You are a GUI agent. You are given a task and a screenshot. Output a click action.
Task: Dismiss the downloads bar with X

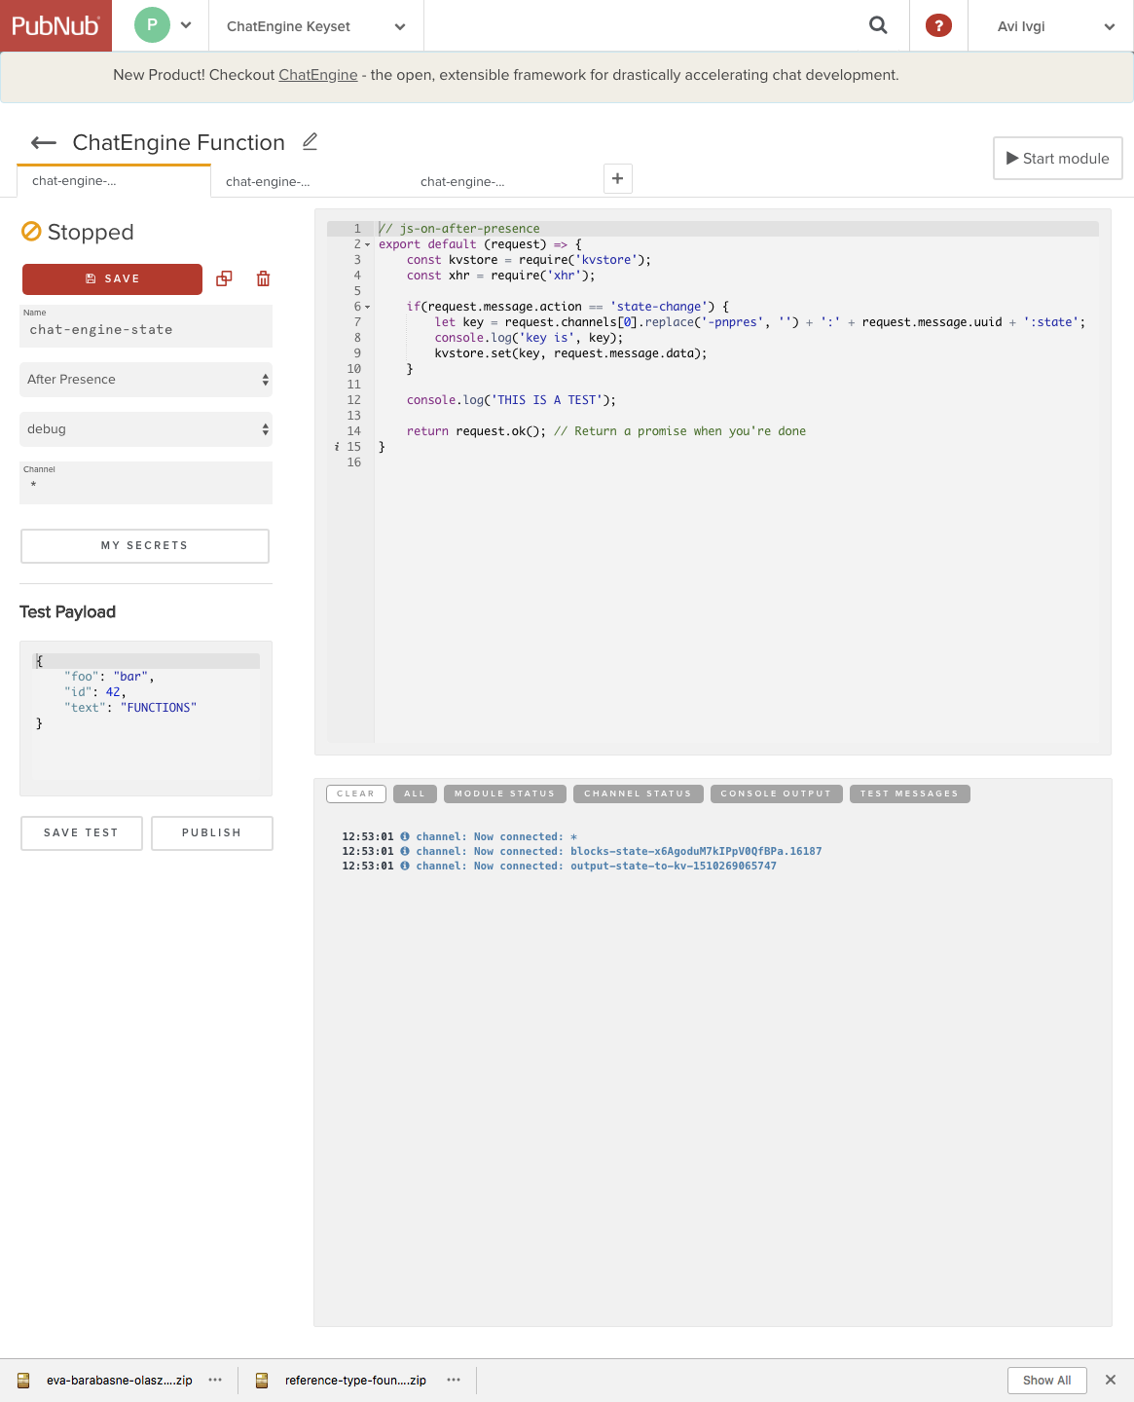(1110, 1380)
